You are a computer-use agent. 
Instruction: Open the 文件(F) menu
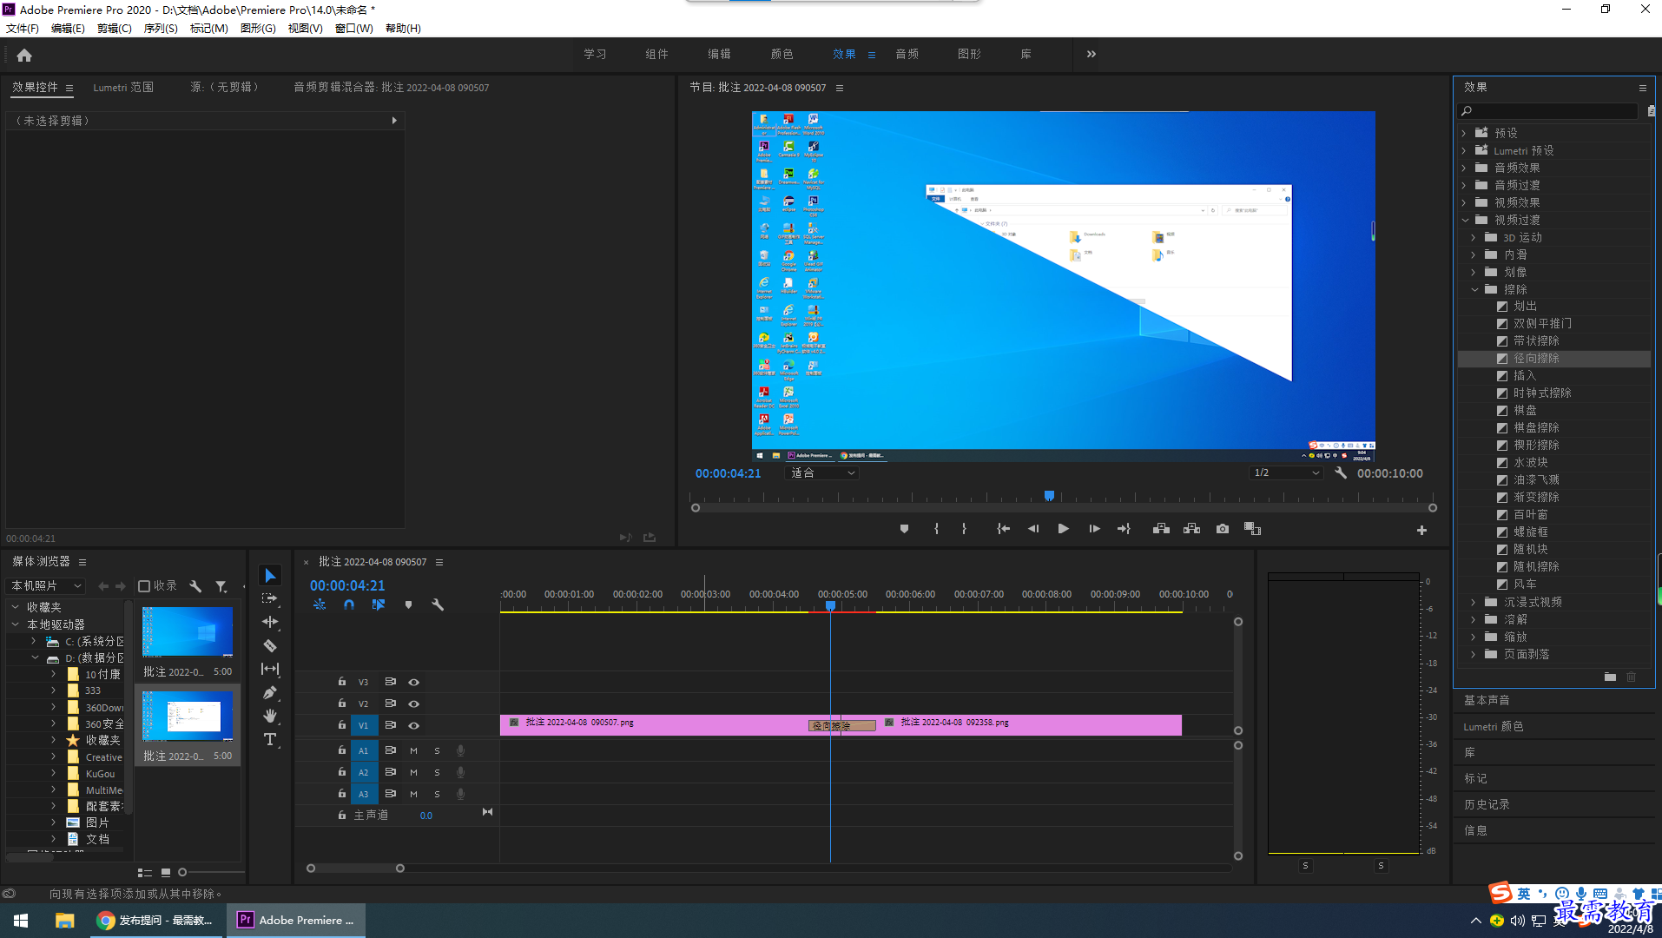pos(23,29)
